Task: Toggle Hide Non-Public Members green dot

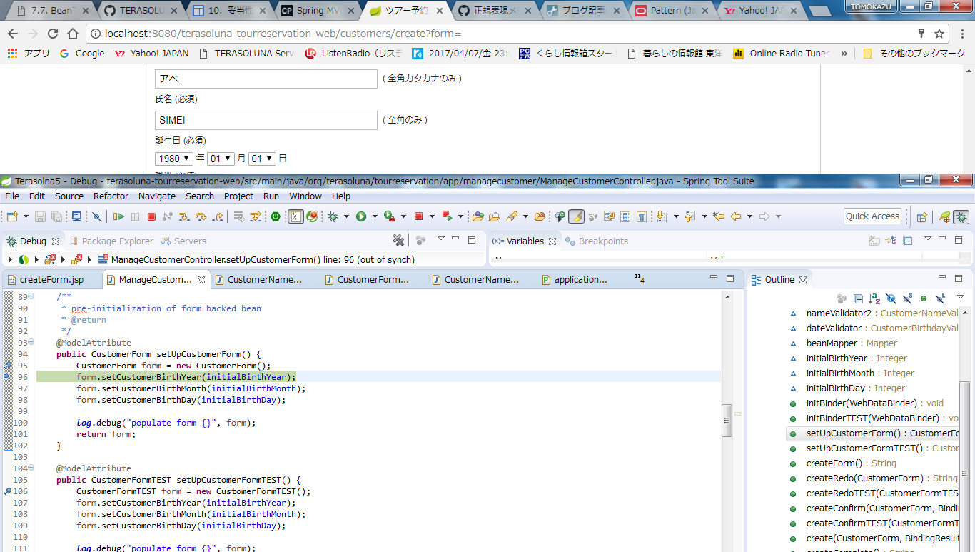Action: (924, 298)
